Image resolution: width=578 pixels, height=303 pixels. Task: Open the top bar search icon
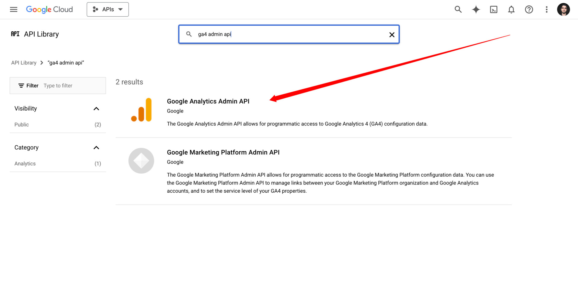[458, 9]
